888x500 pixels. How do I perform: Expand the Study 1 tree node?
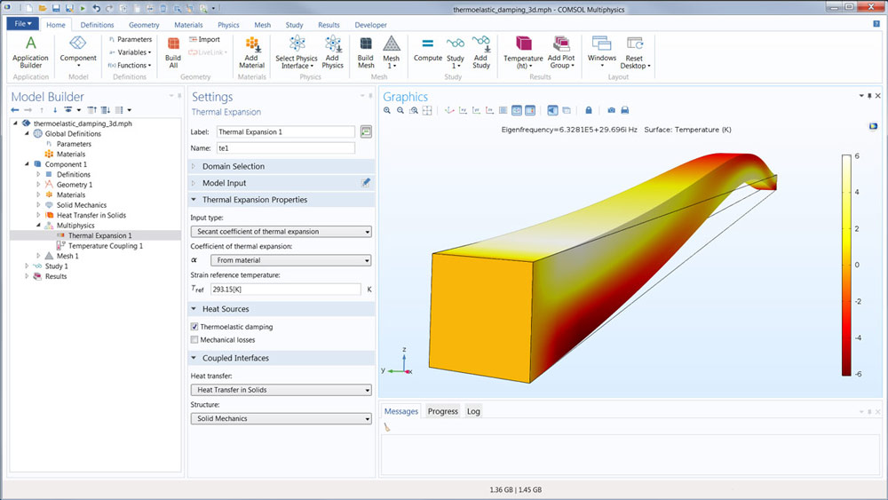tap(27, 266)
